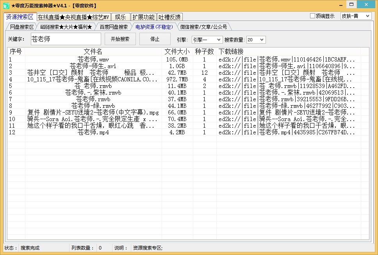Click the green app icon in title bar
378x255 pixels.
tap(6, 5)
